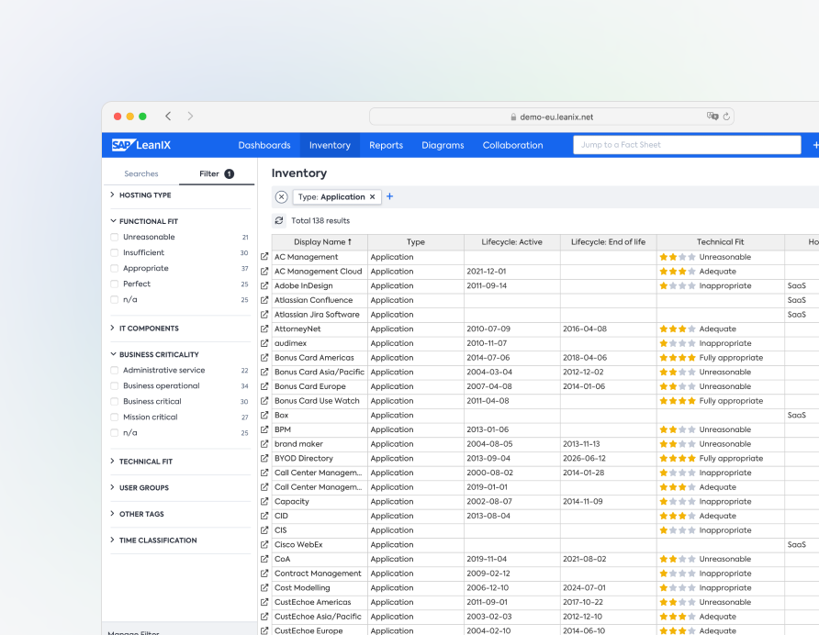Screen dimensions: 819x635
Task: Click the translate icon in address bar
Action: click(712, 116)
